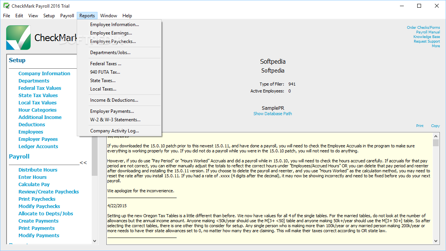This screenshot has width=446, height=251.
Task: Open Review/Create Paychecks
Action: (49, 192)
